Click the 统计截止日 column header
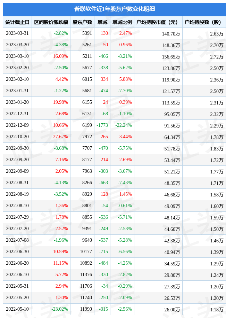This screenshot has height=318, width=226. click(x=17, y=22)
